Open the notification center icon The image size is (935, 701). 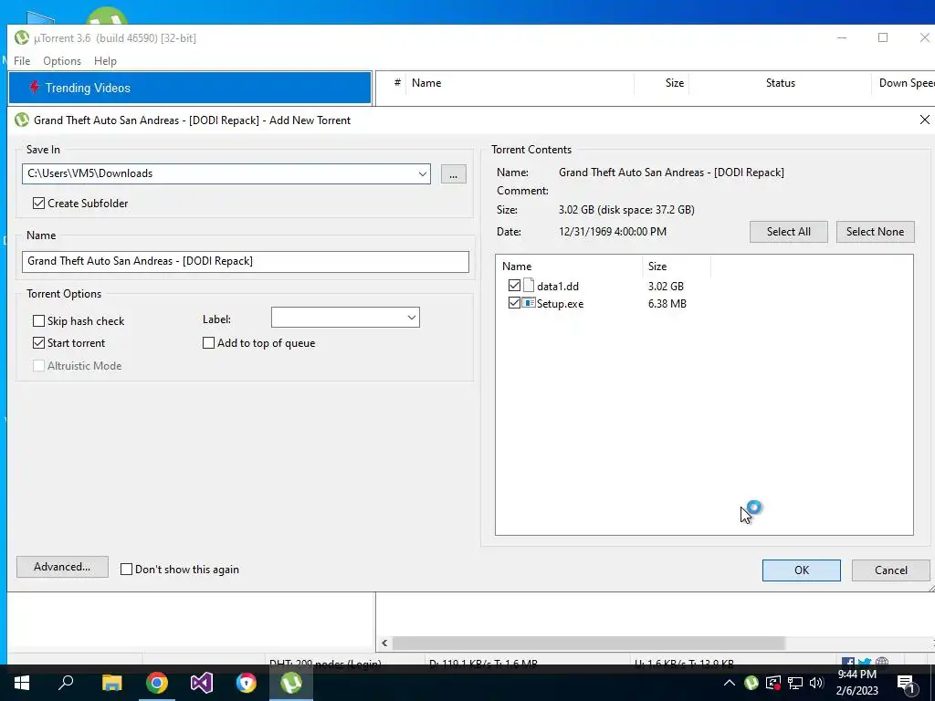click(x=906, y=683)
